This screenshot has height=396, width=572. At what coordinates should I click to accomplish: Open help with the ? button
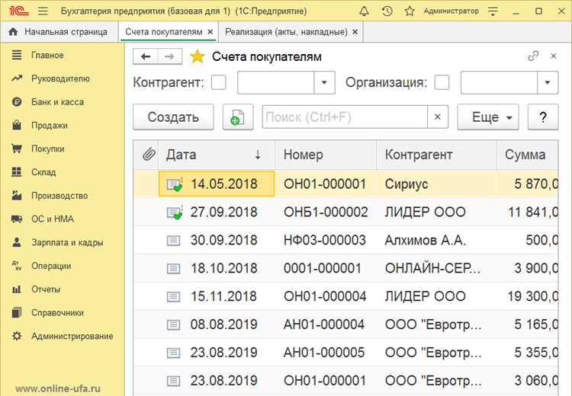[543, 117]
